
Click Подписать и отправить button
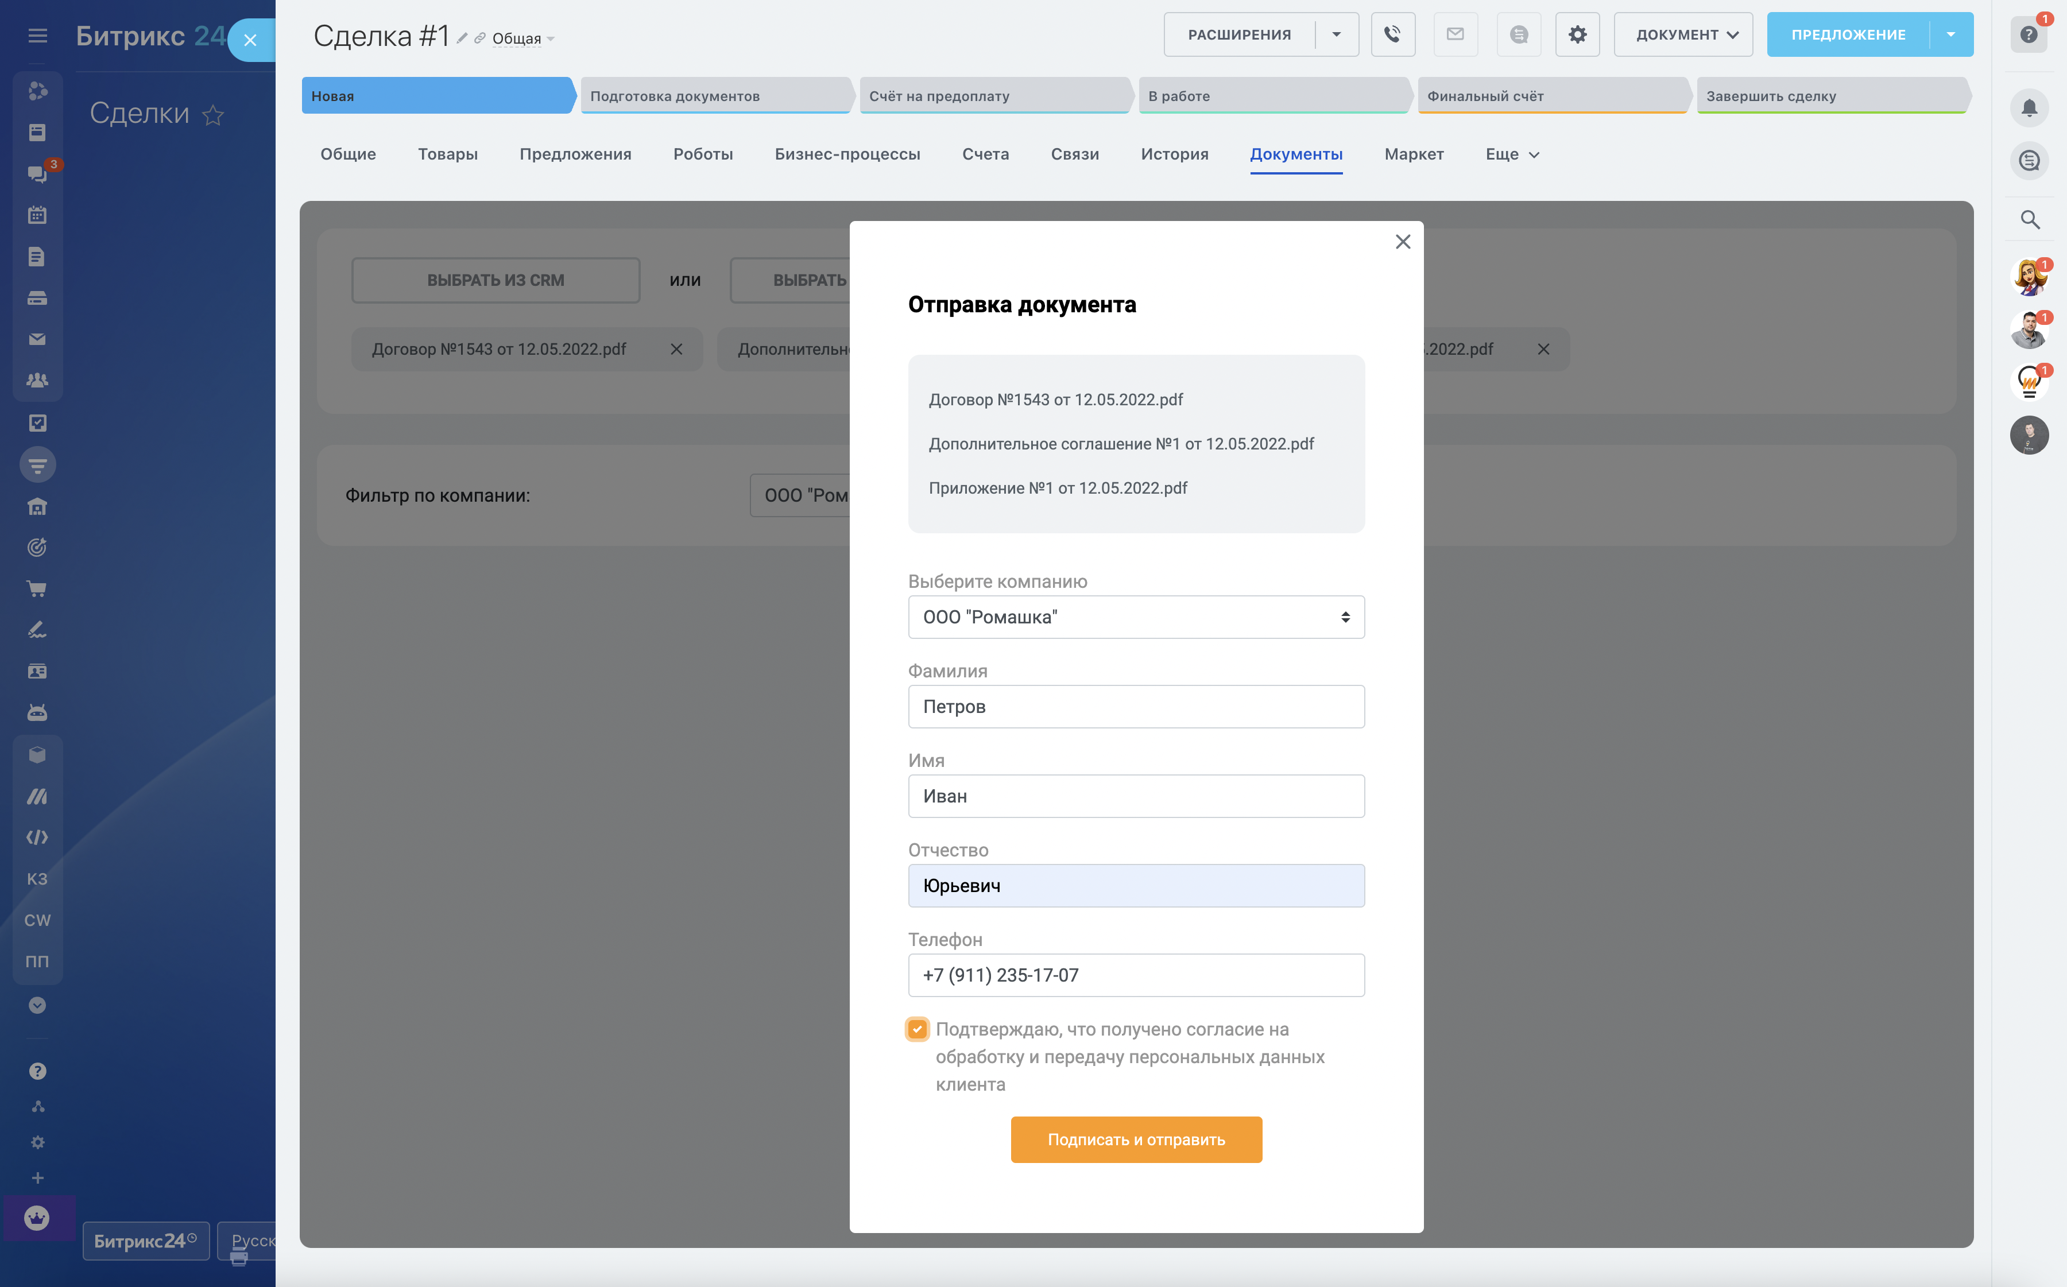(1136, 1139)
